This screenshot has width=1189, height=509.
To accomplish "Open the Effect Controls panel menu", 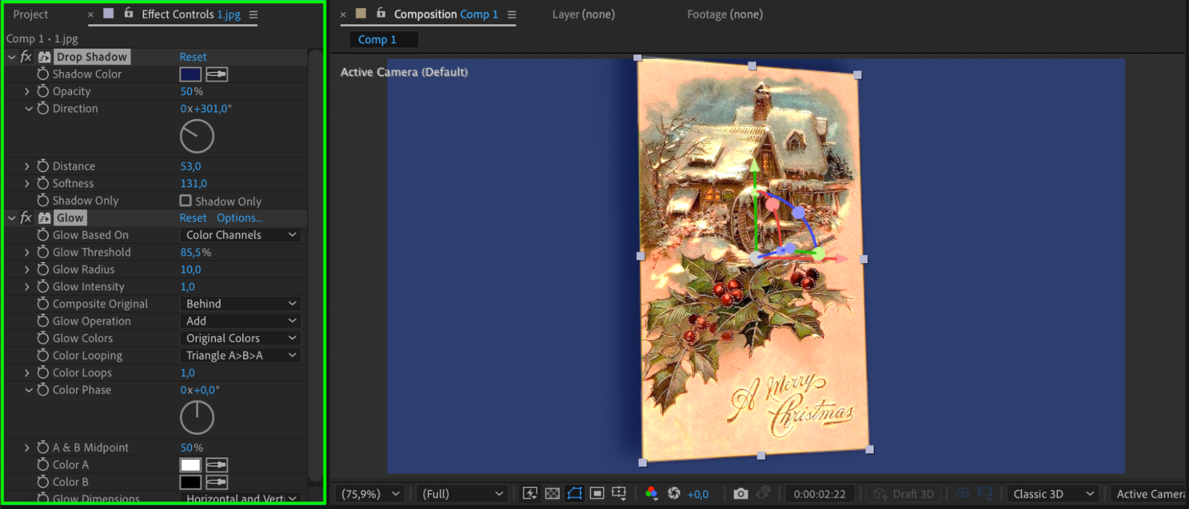I will [253, 14].
